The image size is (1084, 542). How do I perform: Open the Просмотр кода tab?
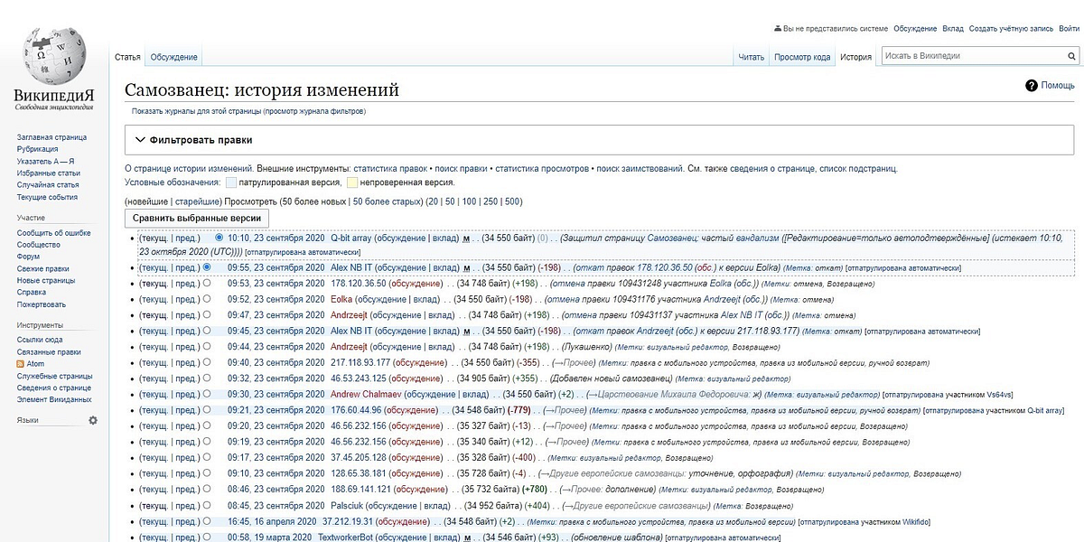click(801, 58)
